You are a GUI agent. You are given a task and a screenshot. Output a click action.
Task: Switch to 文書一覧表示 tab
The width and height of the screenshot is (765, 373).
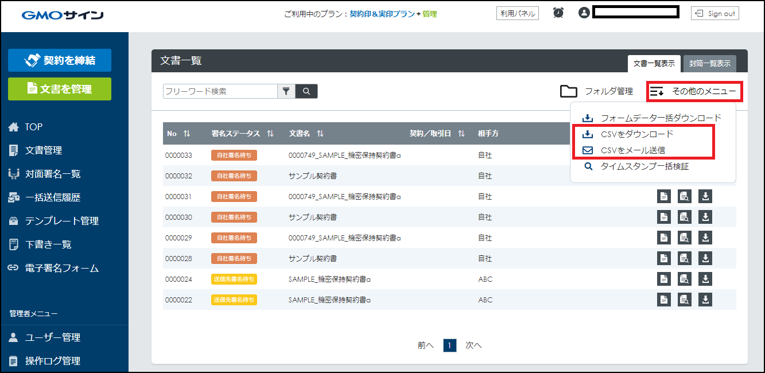(x=654, y=64)
